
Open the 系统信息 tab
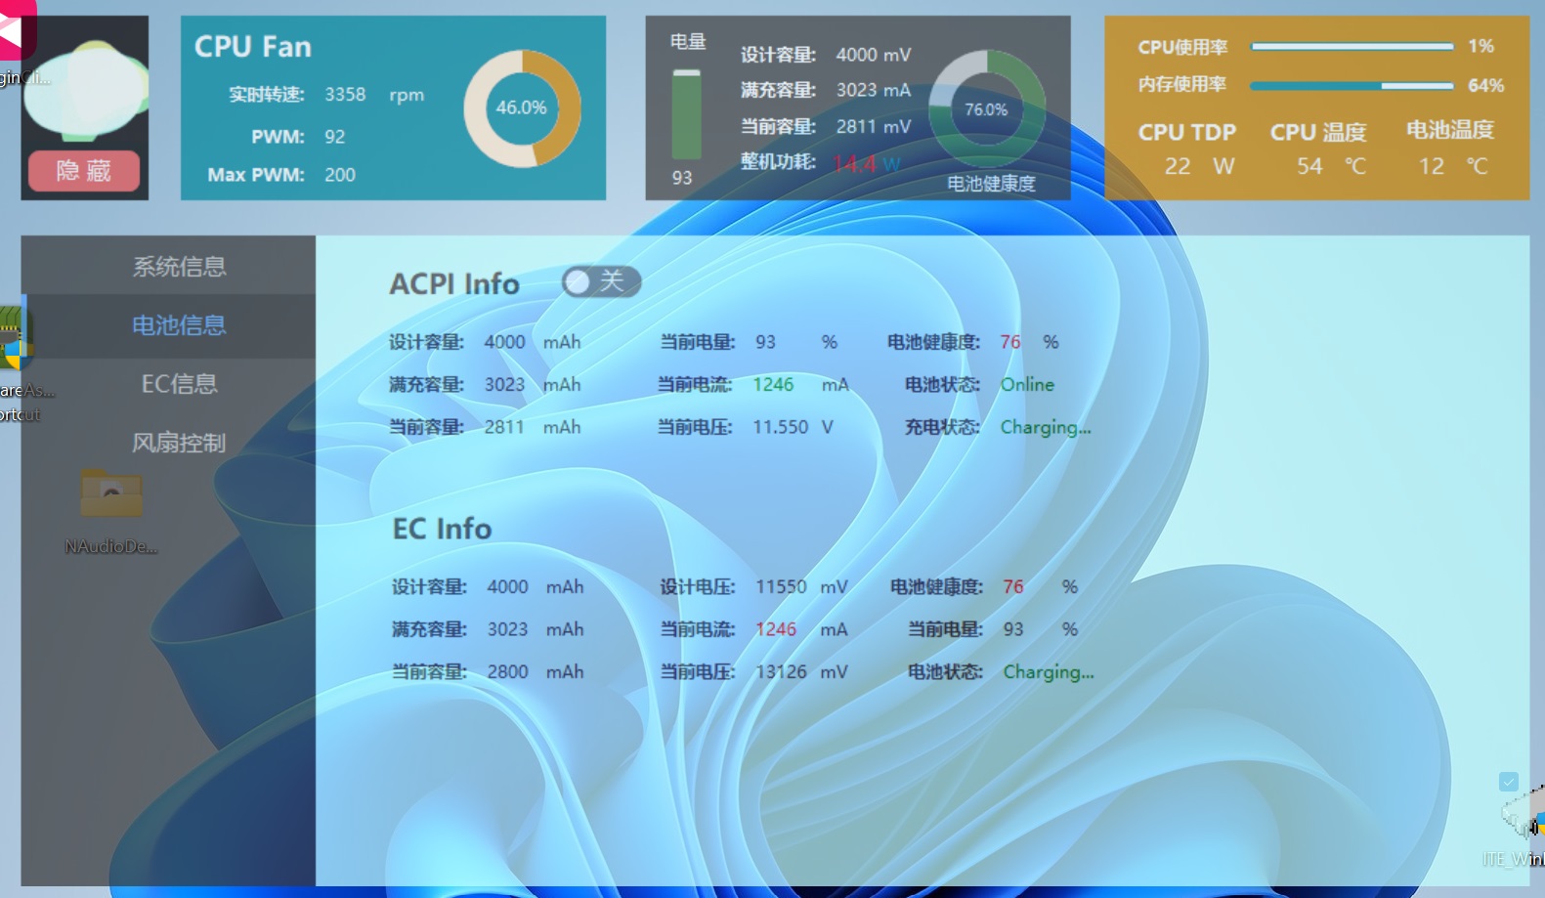tap(179, 267)
